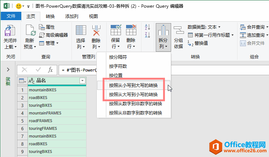
Task: Select cell touringBIKES in row 3
Action: [57, 106]
